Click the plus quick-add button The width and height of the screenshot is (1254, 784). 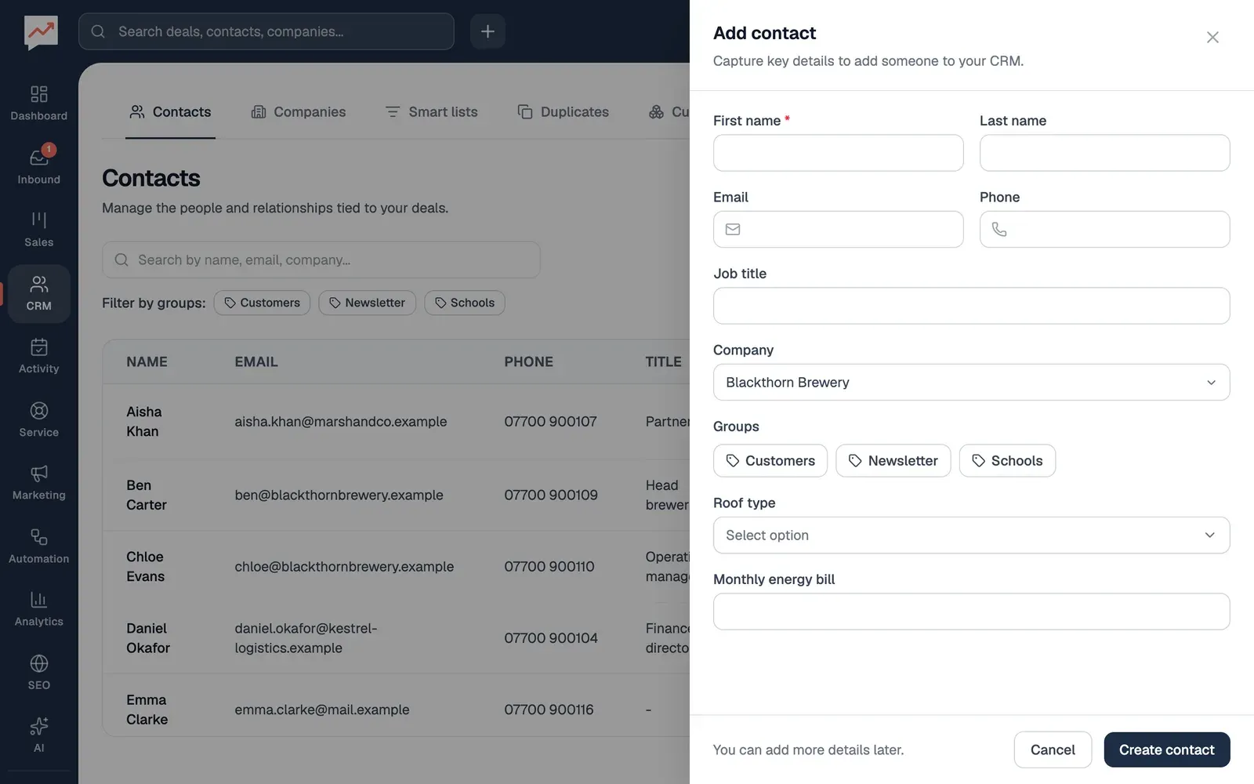click(487, 31)
